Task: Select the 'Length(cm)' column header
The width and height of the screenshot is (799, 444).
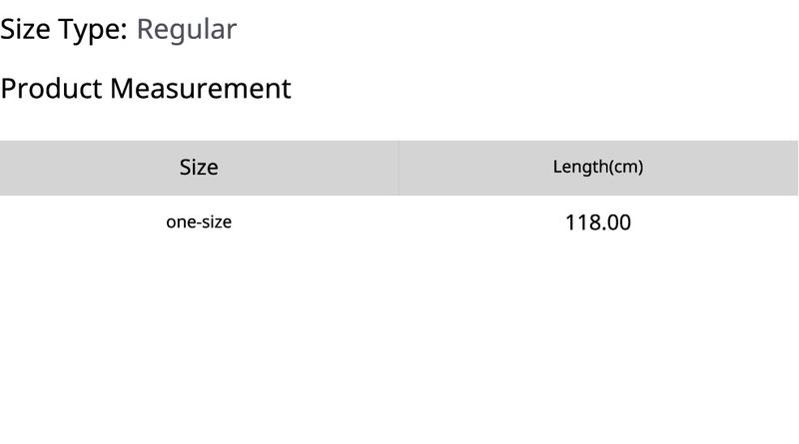Action: pos(597,168)
